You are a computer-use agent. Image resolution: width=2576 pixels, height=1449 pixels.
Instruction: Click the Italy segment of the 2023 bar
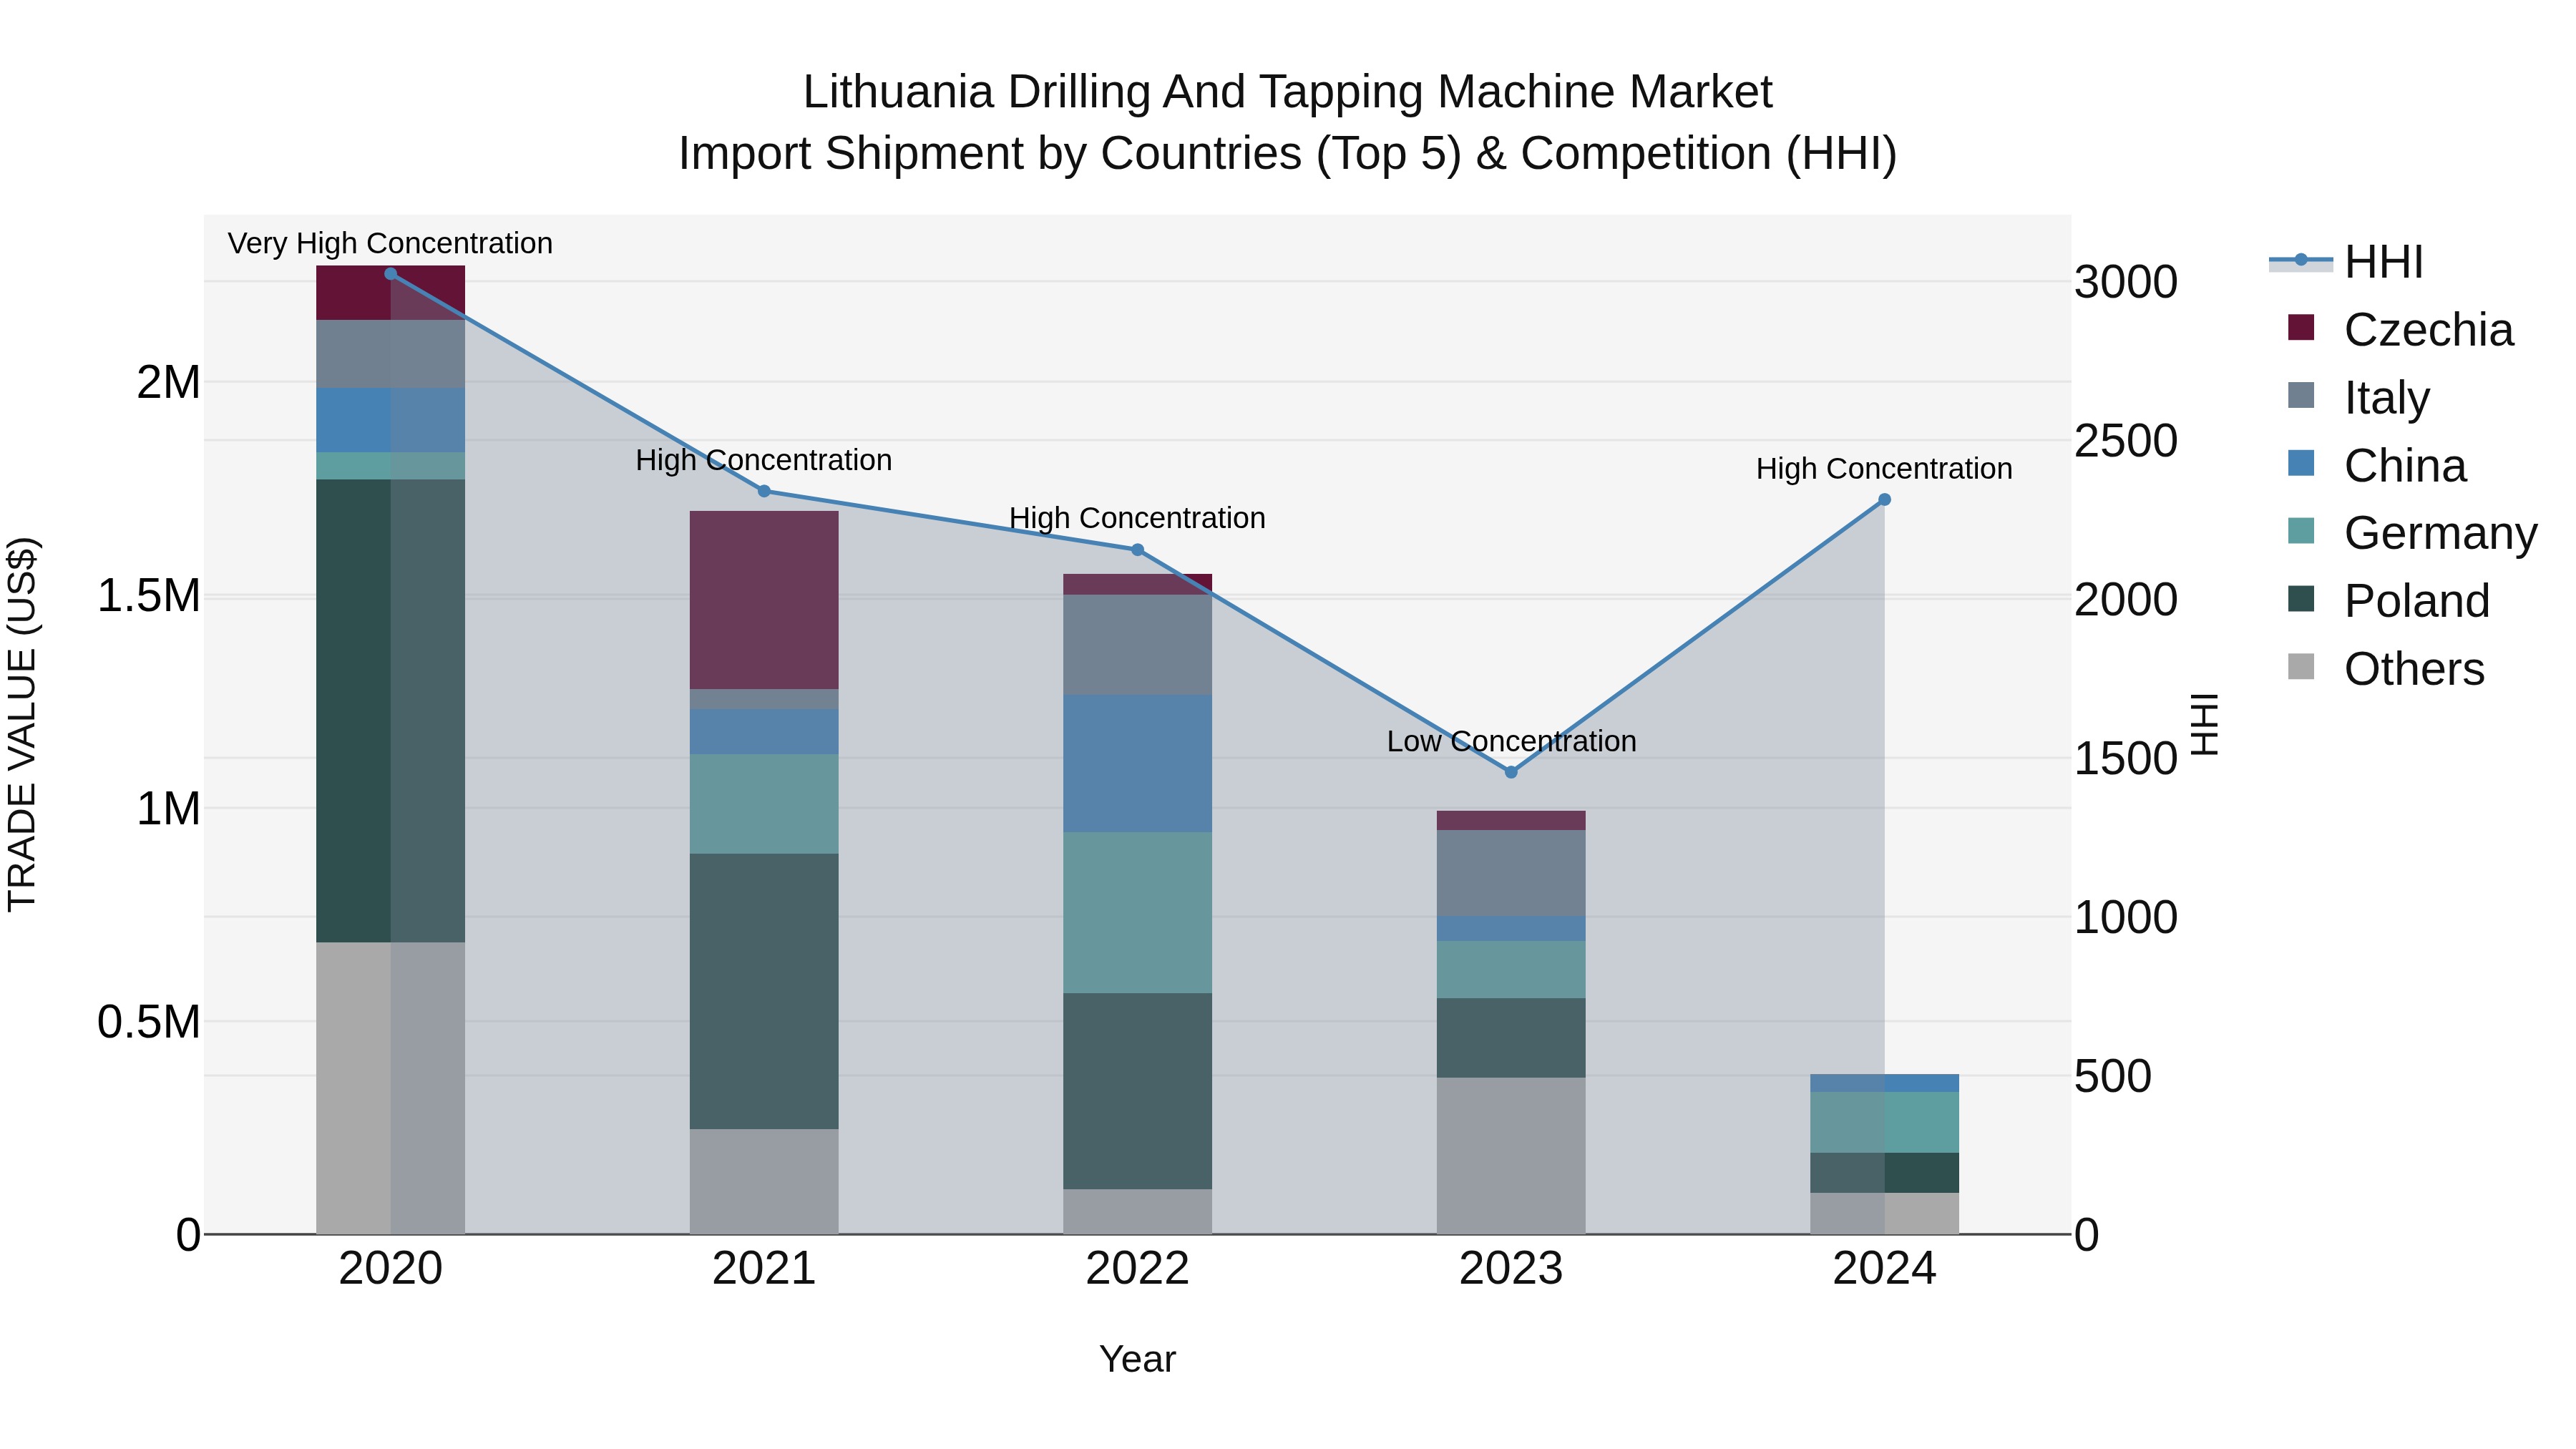click(1511, 873)
